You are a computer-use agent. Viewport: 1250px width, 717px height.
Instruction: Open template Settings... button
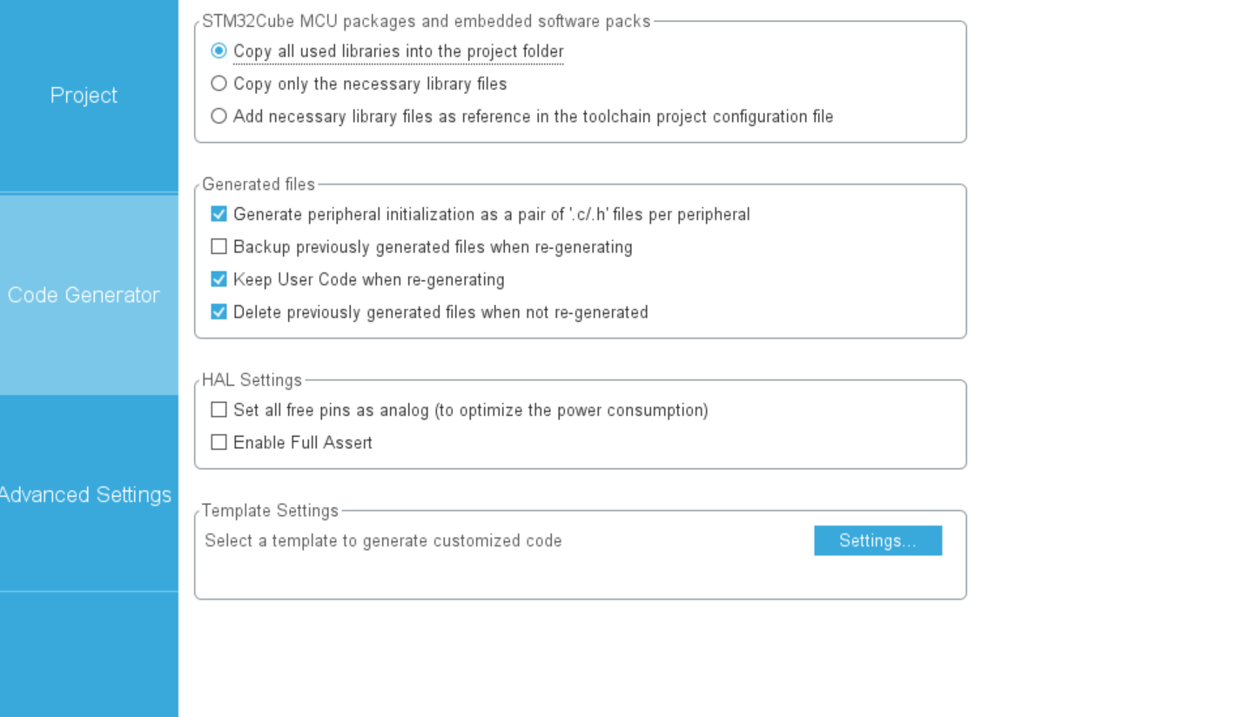(x=877, y=540)
